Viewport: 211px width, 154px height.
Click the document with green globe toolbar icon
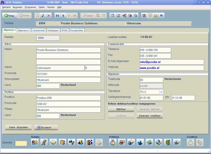click(136, 16)
